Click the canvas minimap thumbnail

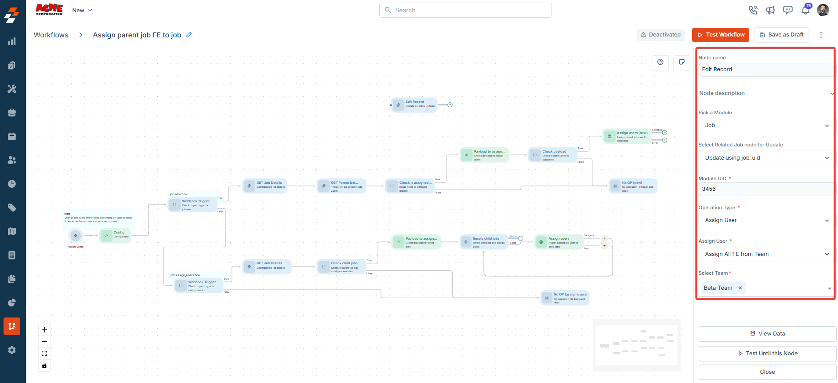point(637,346)
